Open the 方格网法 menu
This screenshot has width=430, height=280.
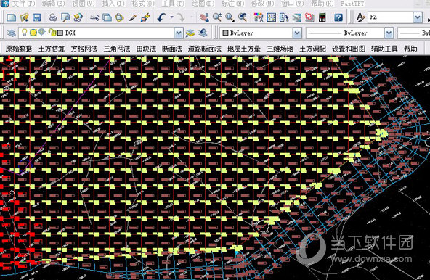click(x=84, y=49)
